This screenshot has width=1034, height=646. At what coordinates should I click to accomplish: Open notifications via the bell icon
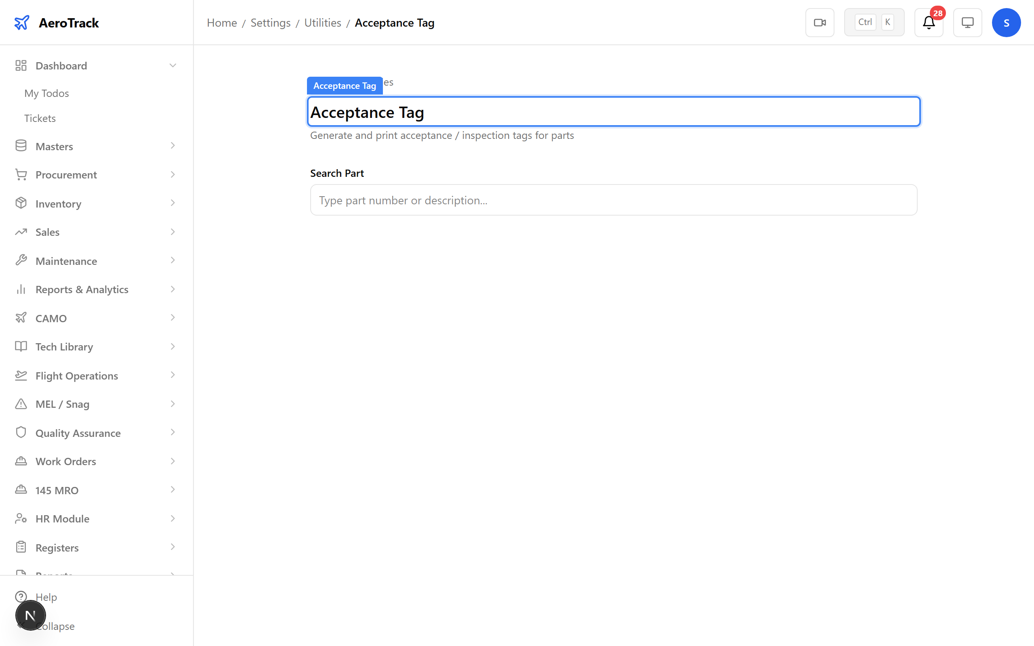[x=928, y=23]
